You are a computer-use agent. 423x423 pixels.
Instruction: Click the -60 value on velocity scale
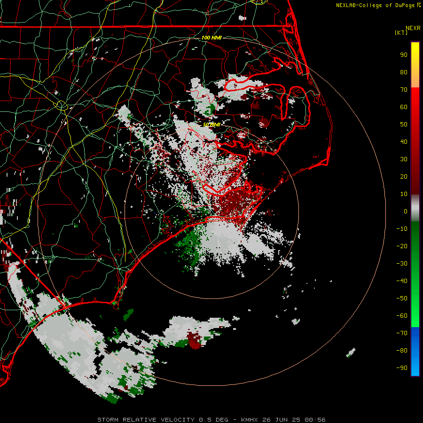402,316
